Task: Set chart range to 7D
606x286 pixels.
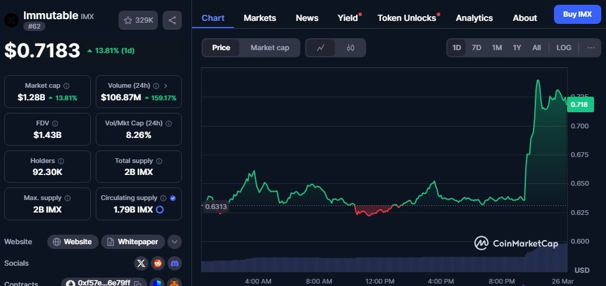Action: 477,48
